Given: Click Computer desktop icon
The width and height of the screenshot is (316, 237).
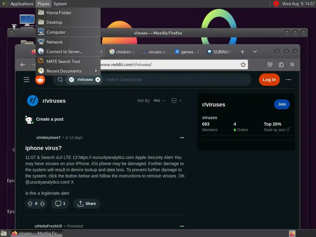Looking at the screenshot, I should coord(27,21).
